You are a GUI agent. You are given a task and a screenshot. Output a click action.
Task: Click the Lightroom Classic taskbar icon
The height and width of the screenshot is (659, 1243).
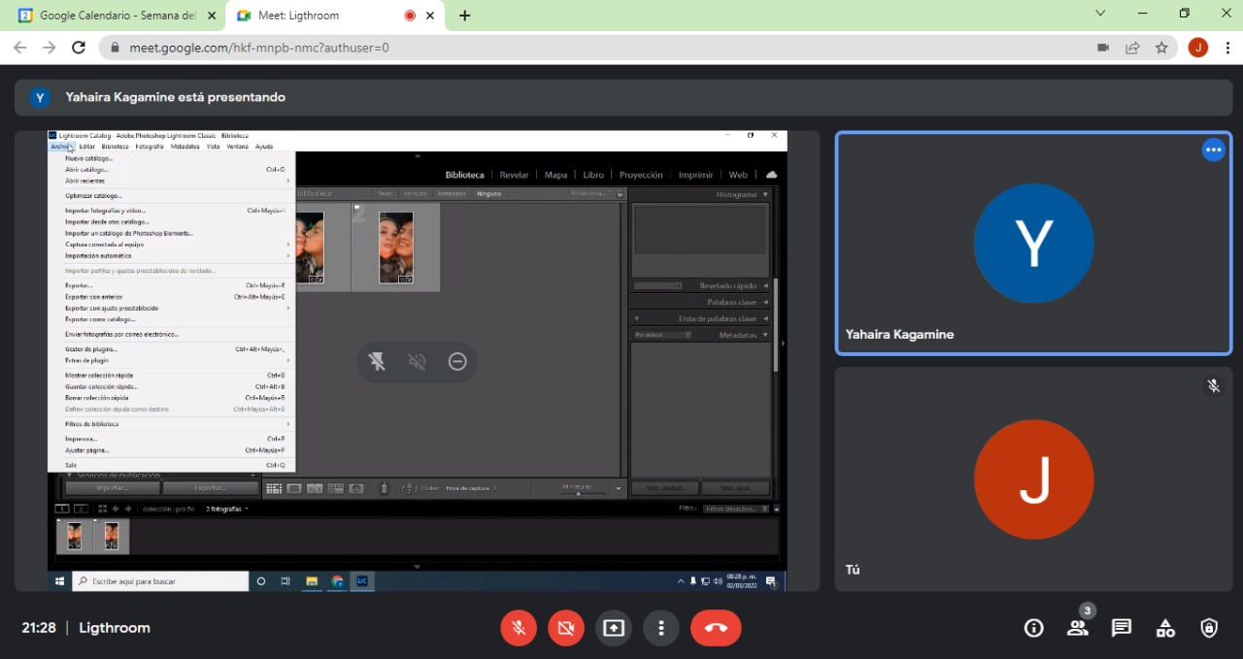coord(362,581)
